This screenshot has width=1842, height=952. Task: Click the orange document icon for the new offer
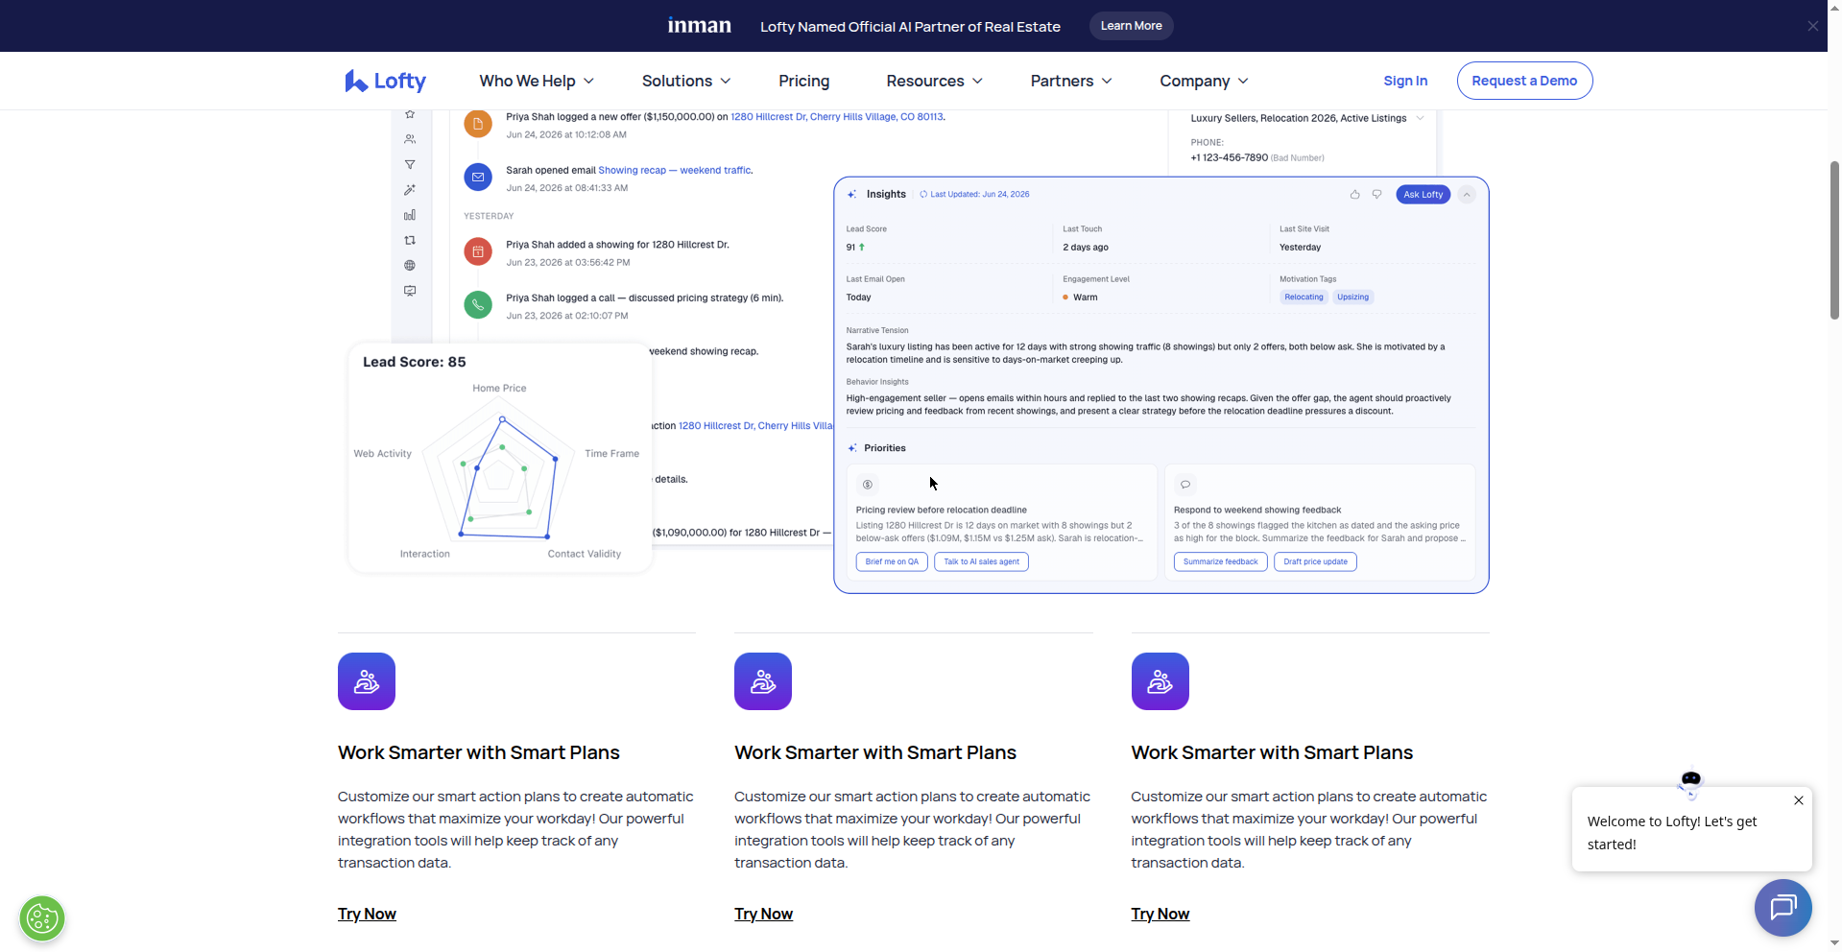point(478,124)
